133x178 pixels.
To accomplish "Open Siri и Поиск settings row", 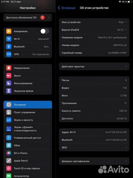I will pyautogui.click(x=28, y=153).
